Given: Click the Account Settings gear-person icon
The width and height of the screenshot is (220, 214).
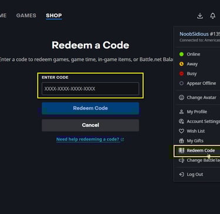Looking at the screenshot, I should pyautogui.click(x=181, y=122).
